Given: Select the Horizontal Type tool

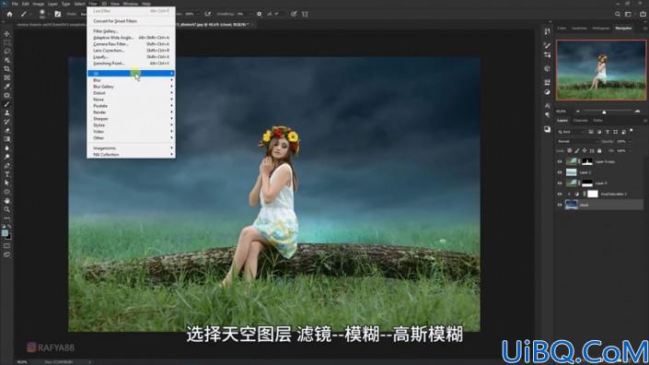Looking at the screenshot, I should click(7, 174).
